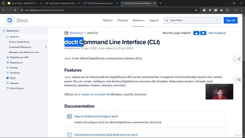The height and width of the screenshot is (138, 245).
Task: Close the doctl Command Line Interface tab
Action: 155,3
